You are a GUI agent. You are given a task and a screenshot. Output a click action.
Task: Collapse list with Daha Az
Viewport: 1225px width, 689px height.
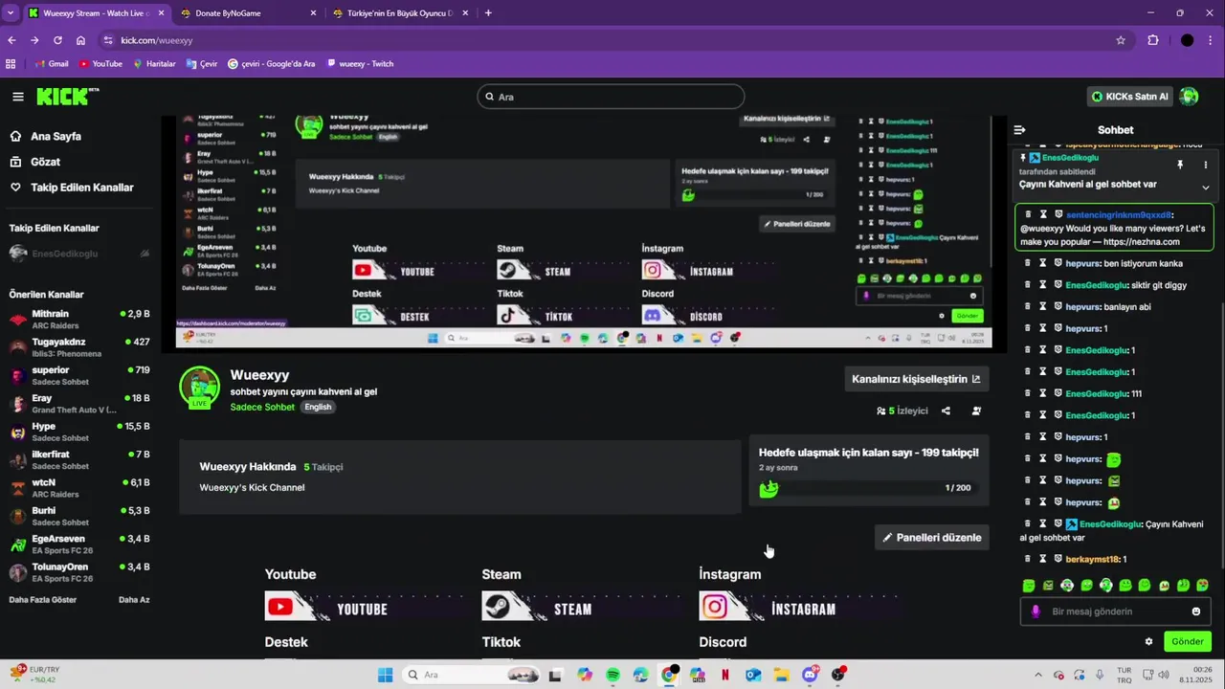134,600
